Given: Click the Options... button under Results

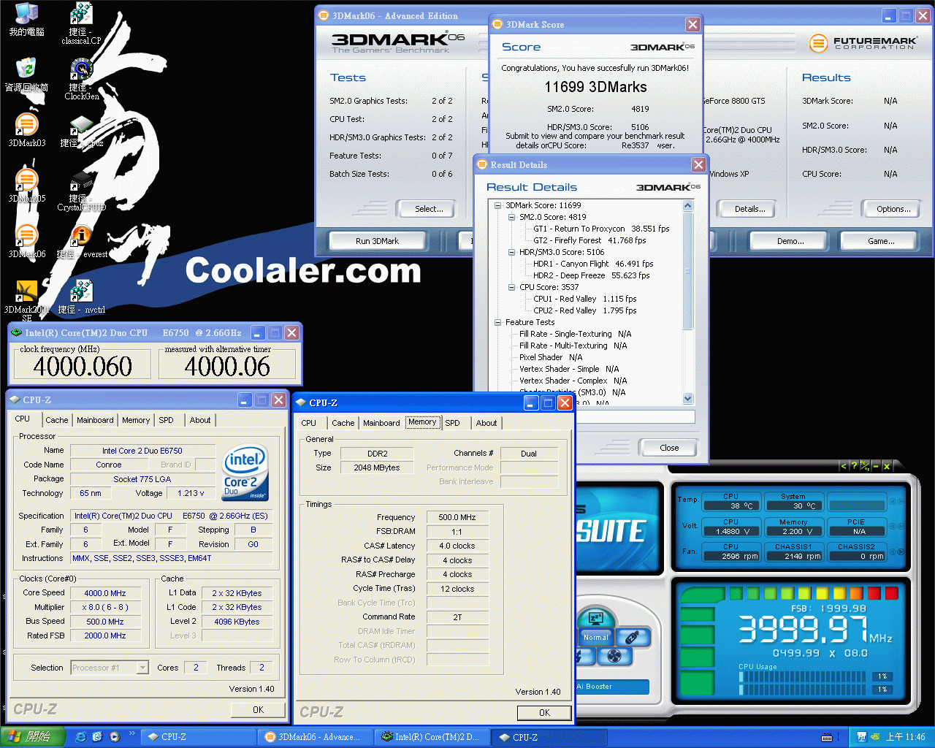Looking at the screenshot, I should [x=893, y=209].
